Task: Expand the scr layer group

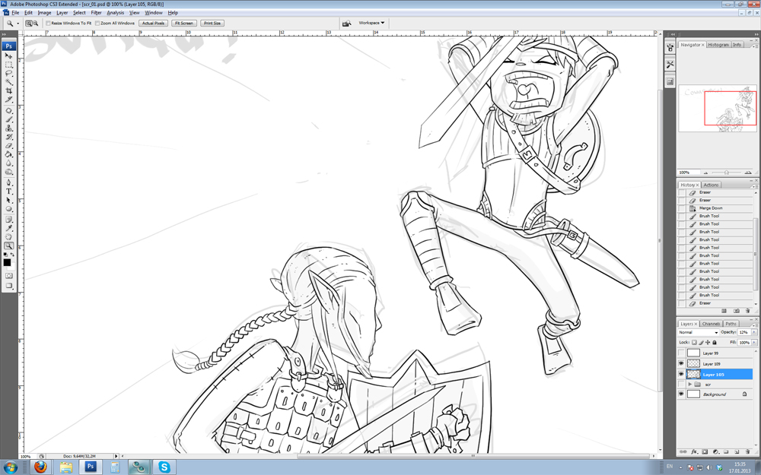Action: pyautogui.click(x=689, y=385)
